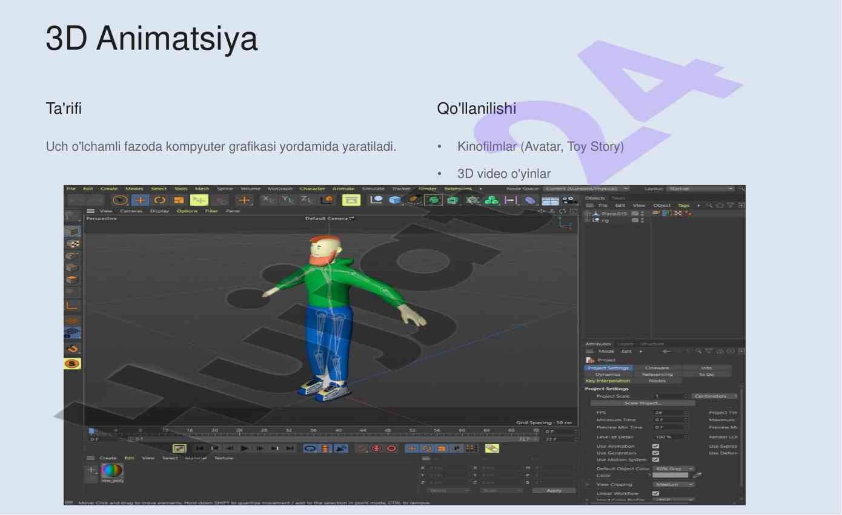Click the eyedropper color picker icon
Image resolution: width=842 pixels, height=515 pixels.
pyautogui.click(x=697, y=475)
